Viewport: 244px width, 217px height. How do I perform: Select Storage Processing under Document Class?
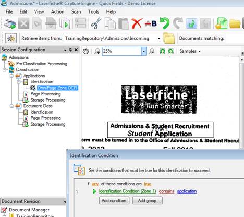[48, 124]
